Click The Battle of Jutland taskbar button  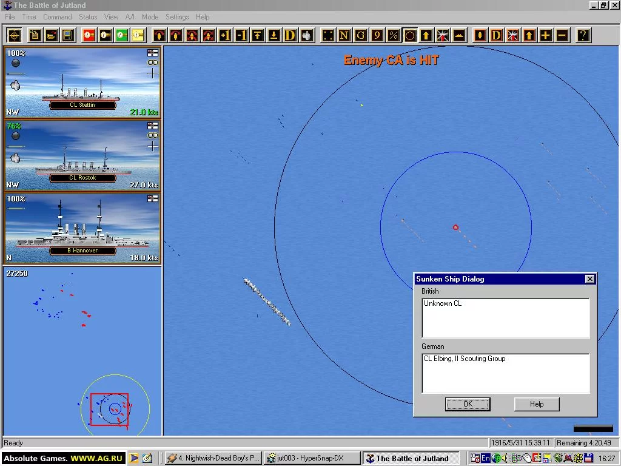coord(412,459)
